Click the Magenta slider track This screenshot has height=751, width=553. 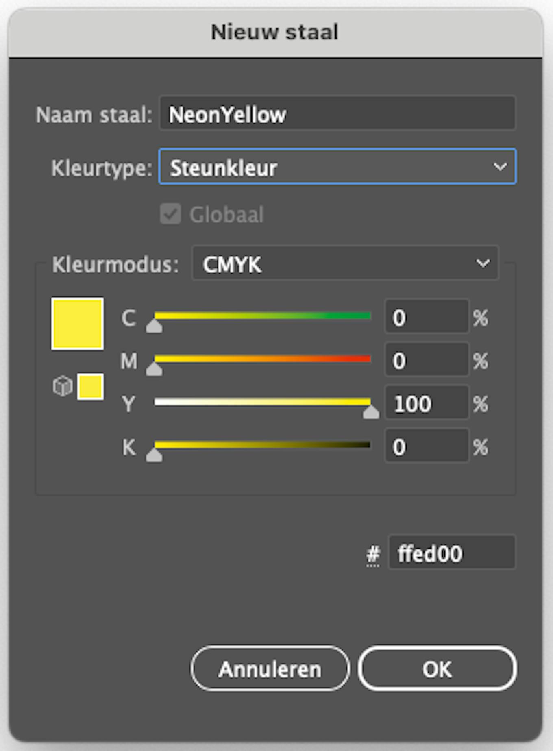pos(262,359)
